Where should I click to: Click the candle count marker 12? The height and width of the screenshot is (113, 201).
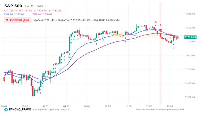point(74,40)
